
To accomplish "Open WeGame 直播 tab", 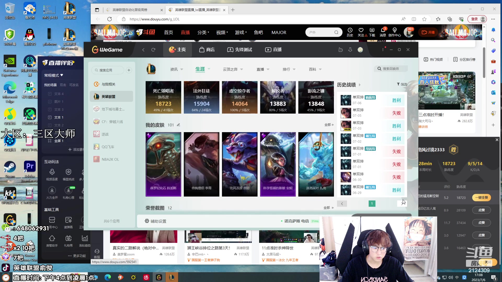I will pos(273,50).
